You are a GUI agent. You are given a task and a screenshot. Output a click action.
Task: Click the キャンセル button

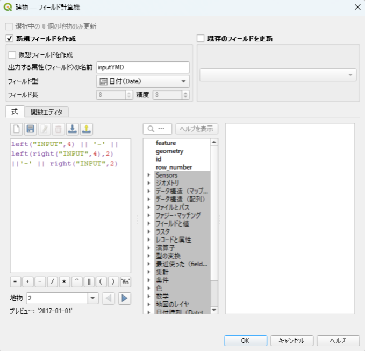pos(292,341)
